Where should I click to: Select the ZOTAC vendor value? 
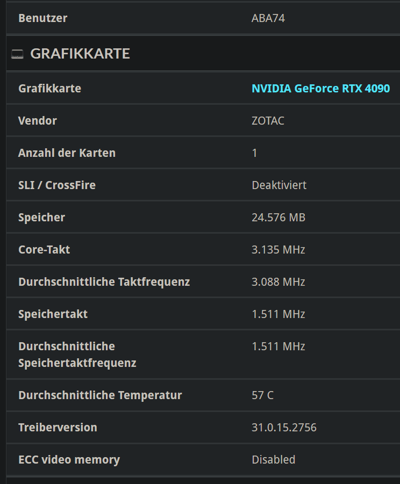tap(268, 121)
